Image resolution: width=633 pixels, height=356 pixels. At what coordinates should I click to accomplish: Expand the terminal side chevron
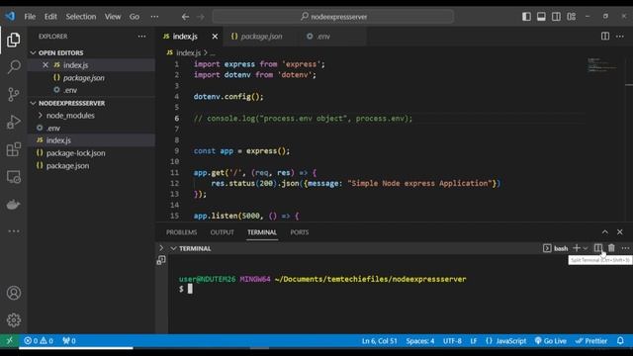[x=161, y=248]
